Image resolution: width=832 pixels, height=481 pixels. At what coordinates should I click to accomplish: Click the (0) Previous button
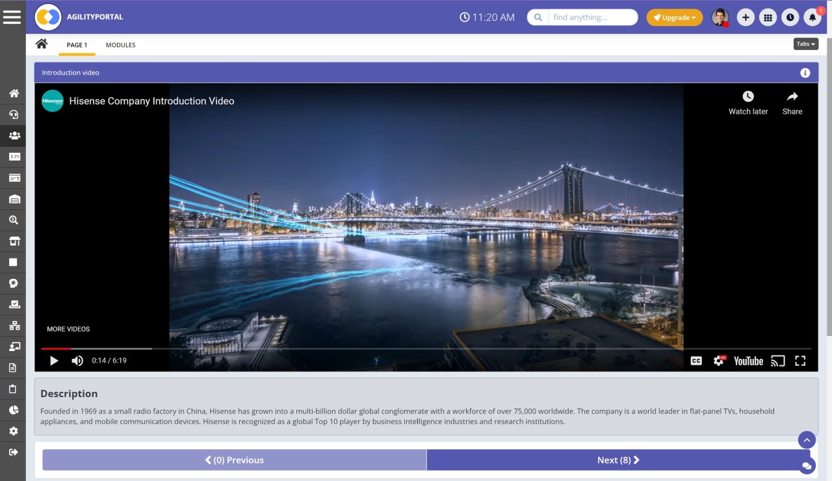coord(234,460)
